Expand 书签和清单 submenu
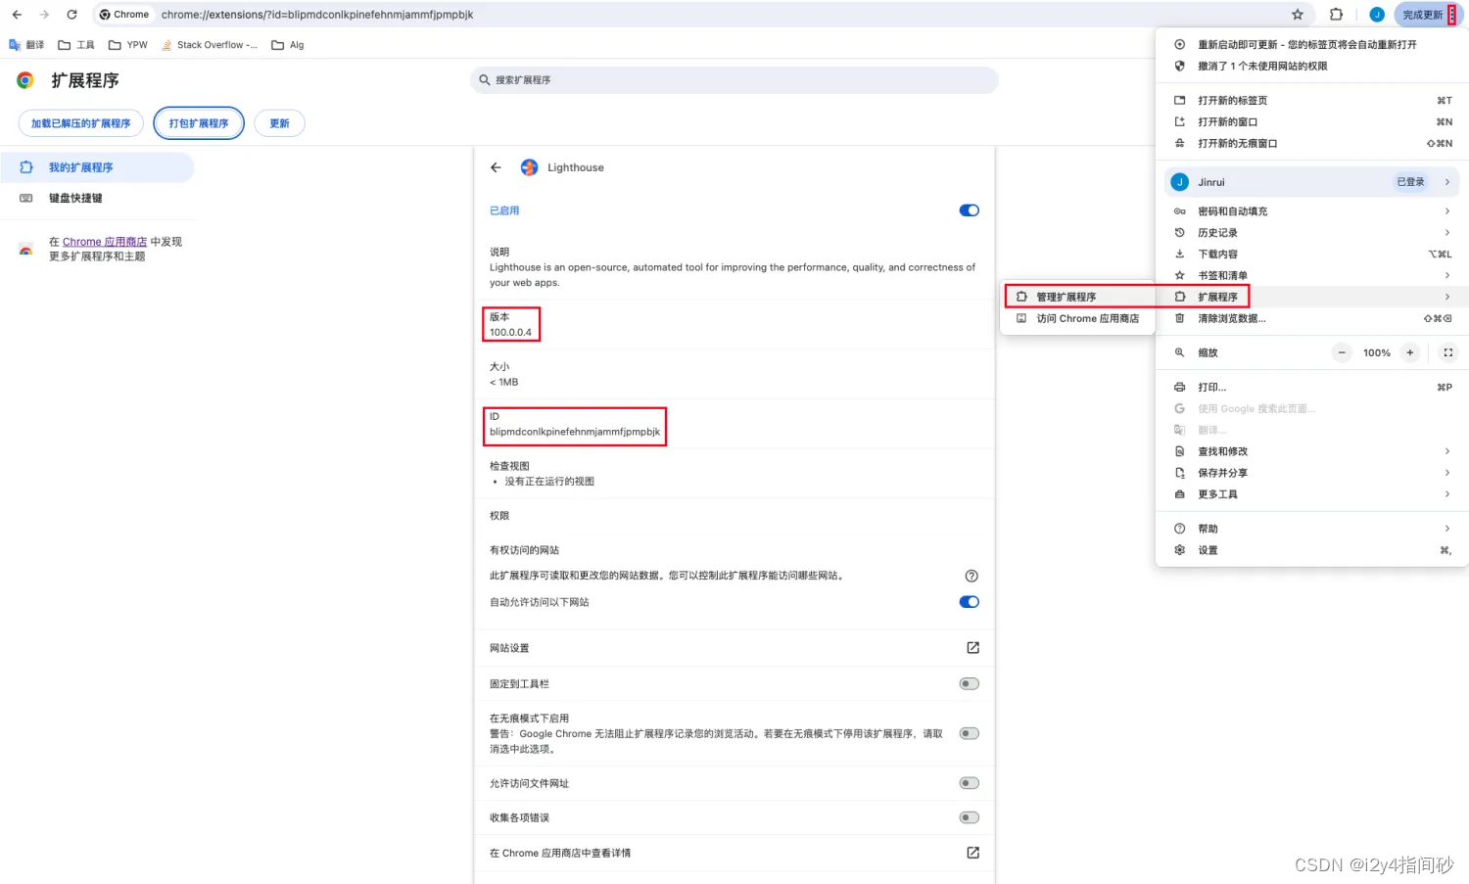The height and width of the screenshot is (884, 1469). click(1312, 276)
